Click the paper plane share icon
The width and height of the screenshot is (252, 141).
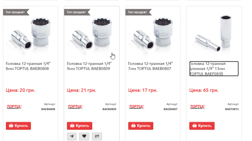(x=72, y=136)
